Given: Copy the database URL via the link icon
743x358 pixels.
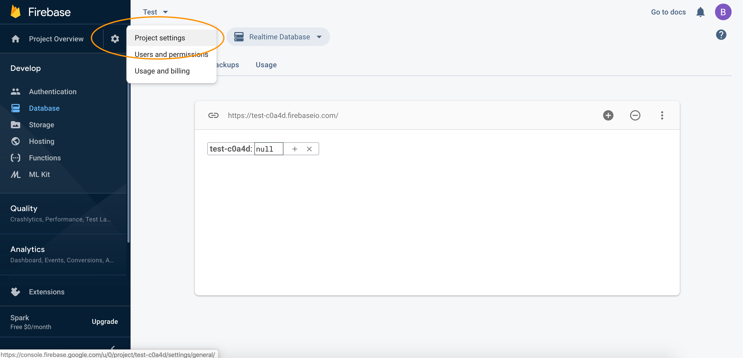Looking at the screenshot, I should [x=213, y=115].
